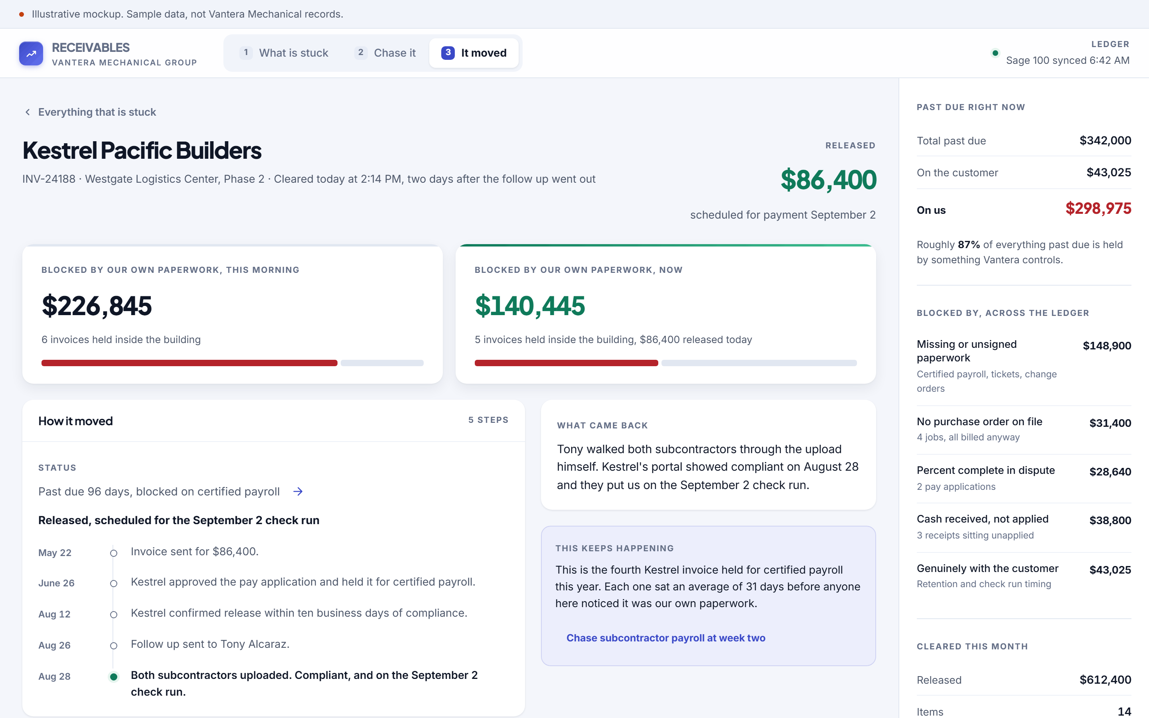Image resolution: width=1149 pixels, height=718 pixels.
Task: Select Percent complete in dispute row
Action: tap(1024, 478)
